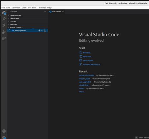The height and width of the screenshot is (139, 149).
Task: Open the Terminal menu
Action: 41,8
